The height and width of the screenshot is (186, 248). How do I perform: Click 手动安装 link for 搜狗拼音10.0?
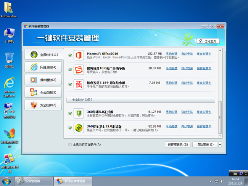click(x=171, y=68)
